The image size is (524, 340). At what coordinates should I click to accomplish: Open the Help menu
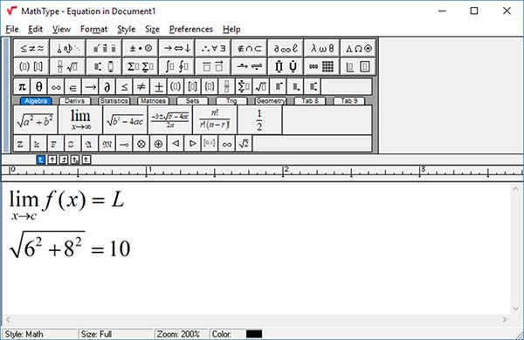(x=231, y=30)
